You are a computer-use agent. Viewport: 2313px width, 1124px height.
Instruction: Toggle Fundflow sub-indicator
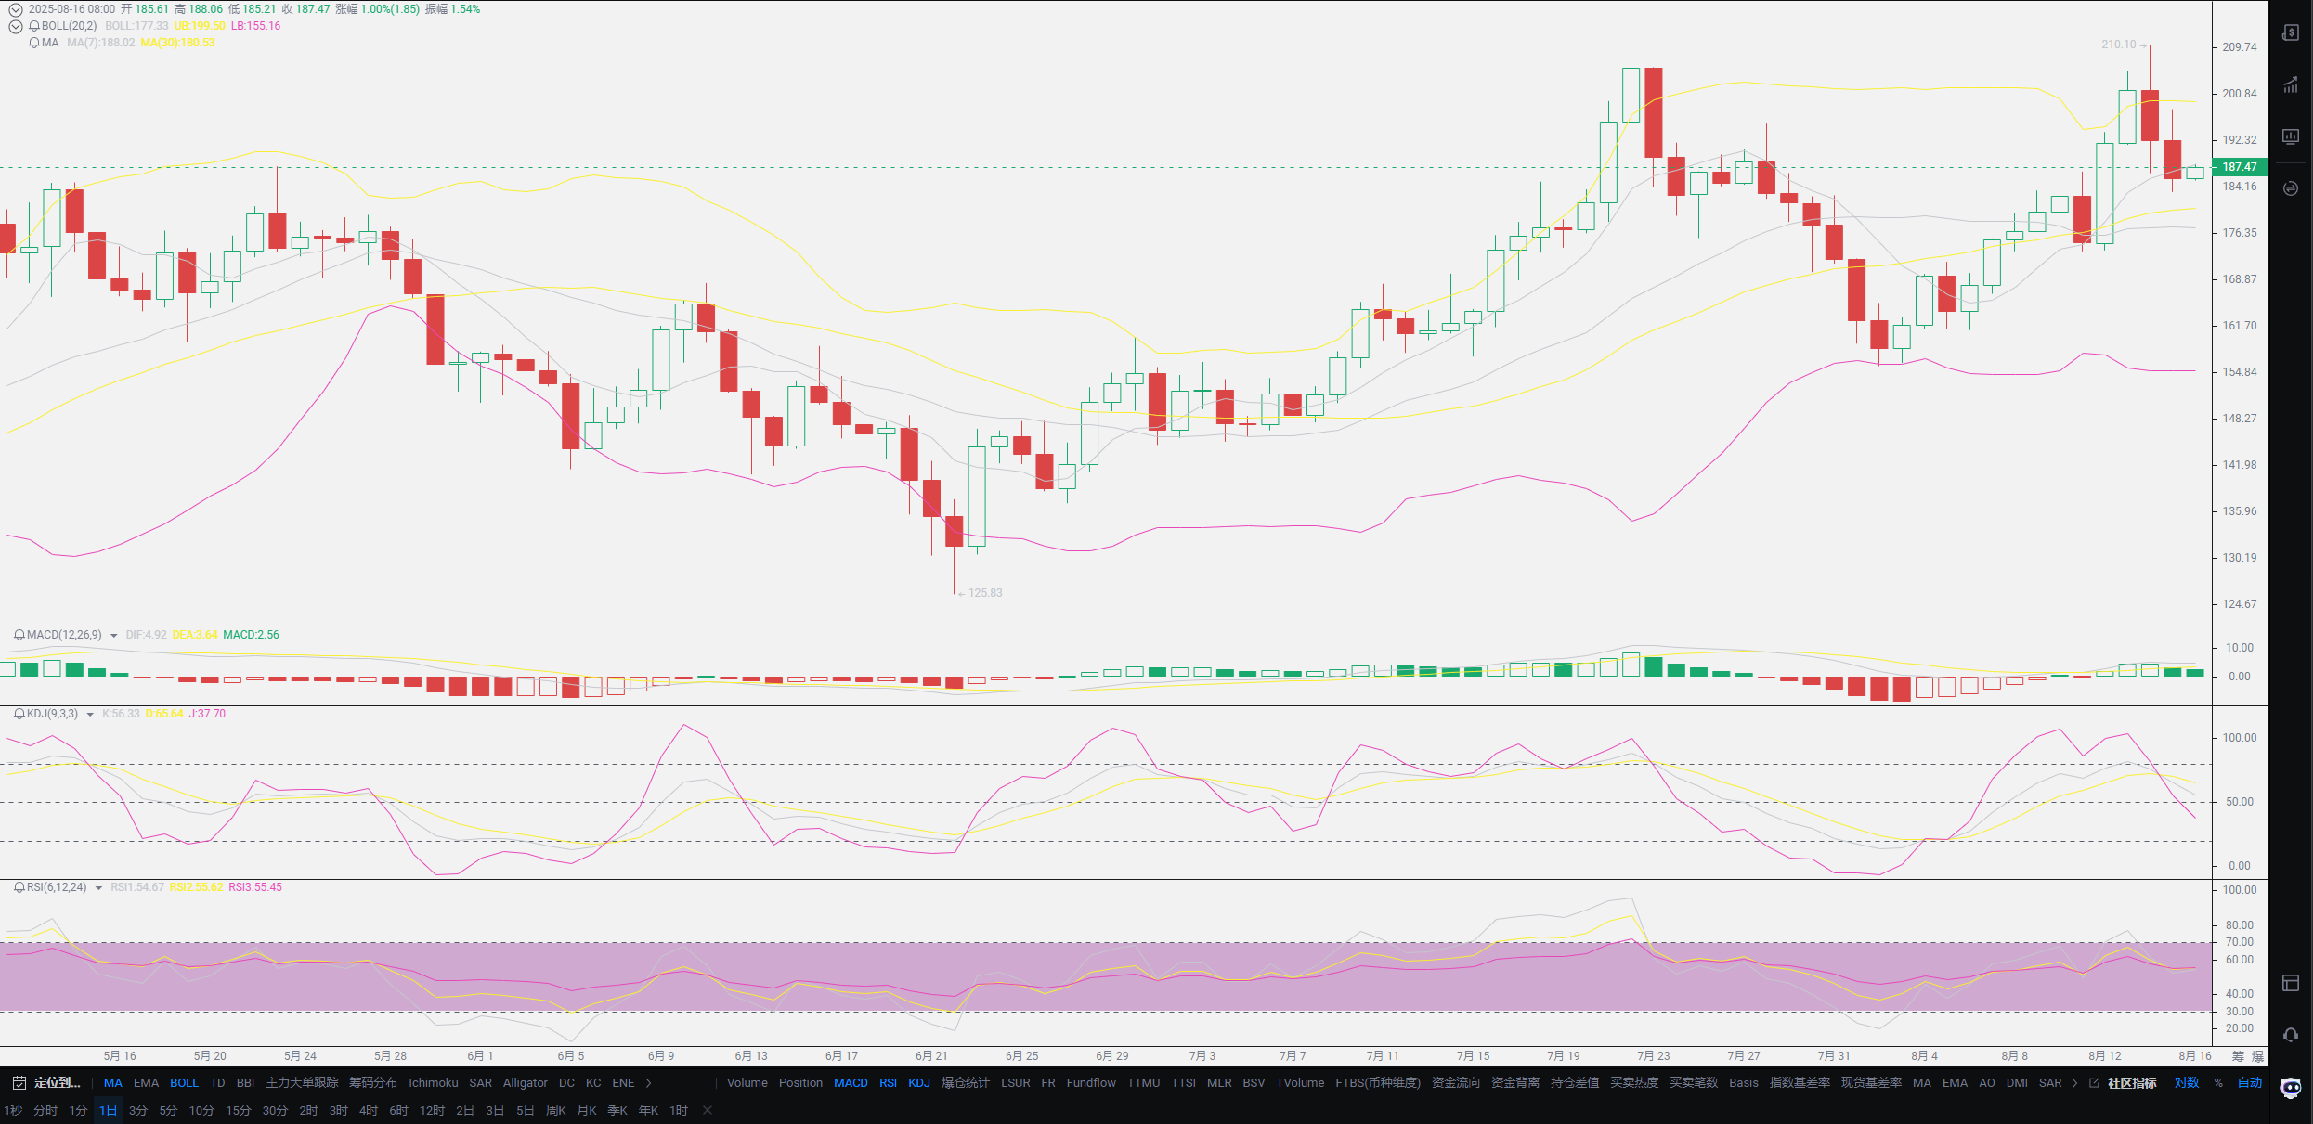(1091, 1083)
